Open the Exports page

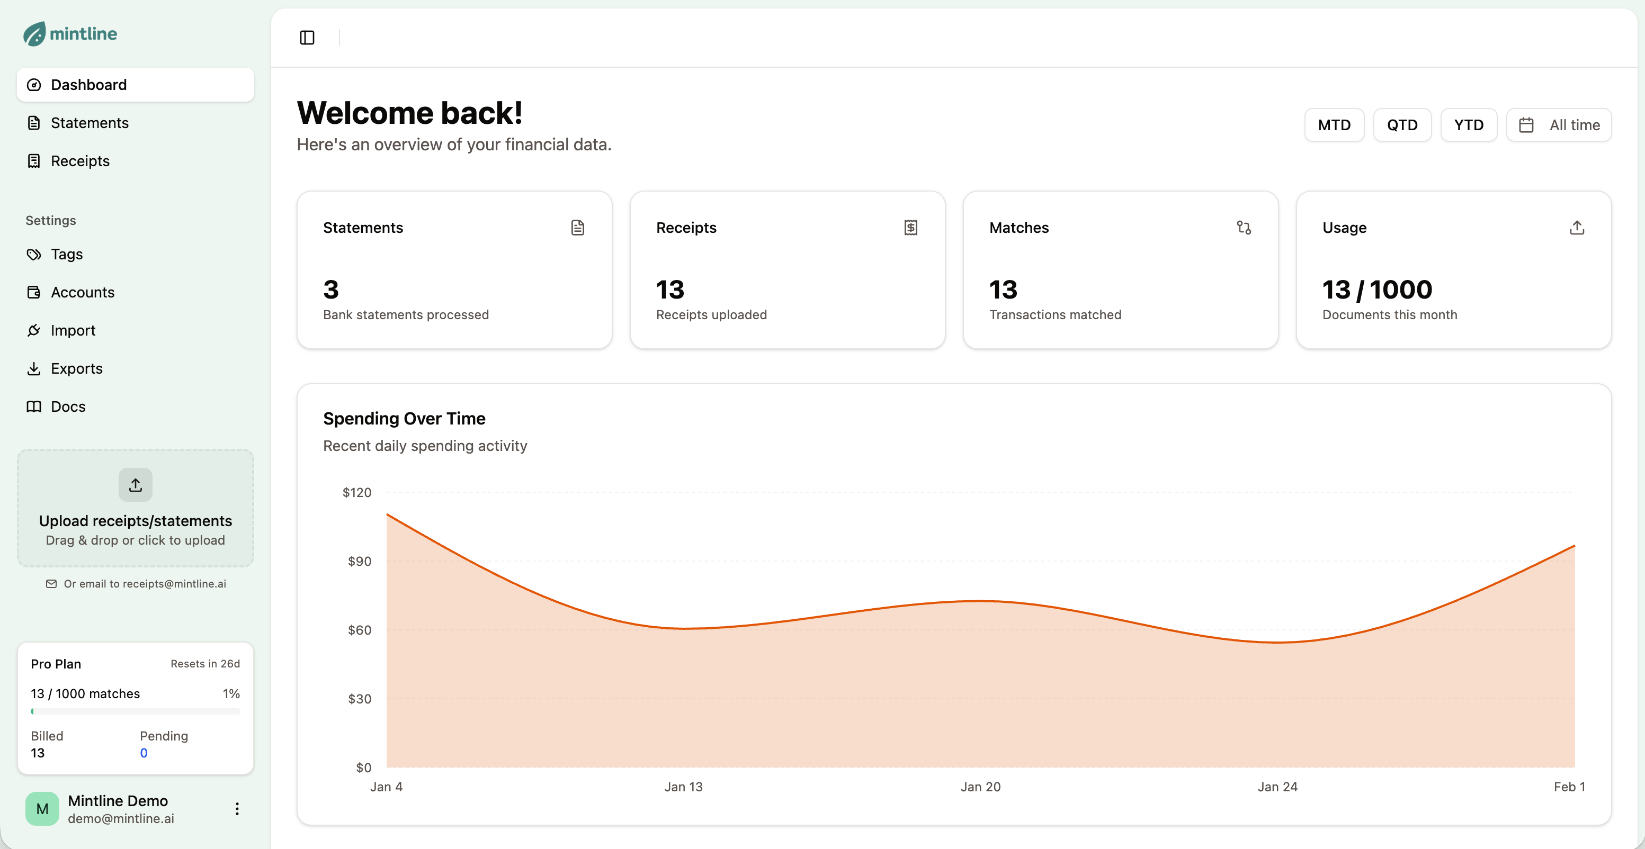[76, 369]
